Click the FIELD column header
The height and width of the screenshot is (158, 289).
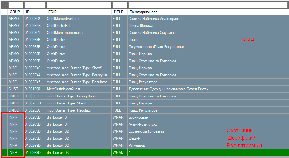(119, 12)
